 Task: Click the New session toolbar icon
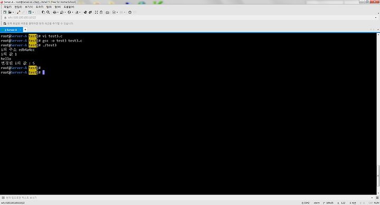[x=5, y=12]
